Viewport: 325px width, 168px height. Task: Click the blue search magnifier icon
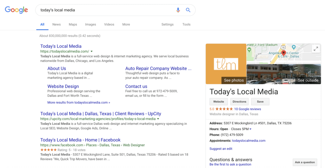coord(188,10)
